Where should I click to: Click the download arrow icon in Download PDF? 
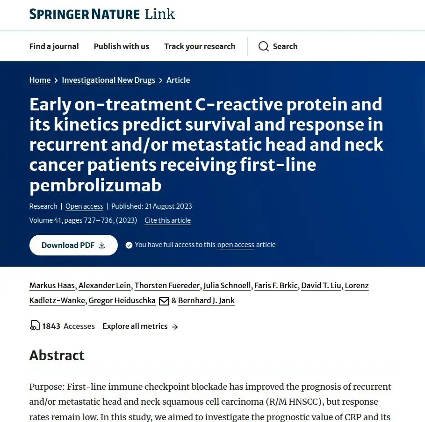(x=102, y=245)
